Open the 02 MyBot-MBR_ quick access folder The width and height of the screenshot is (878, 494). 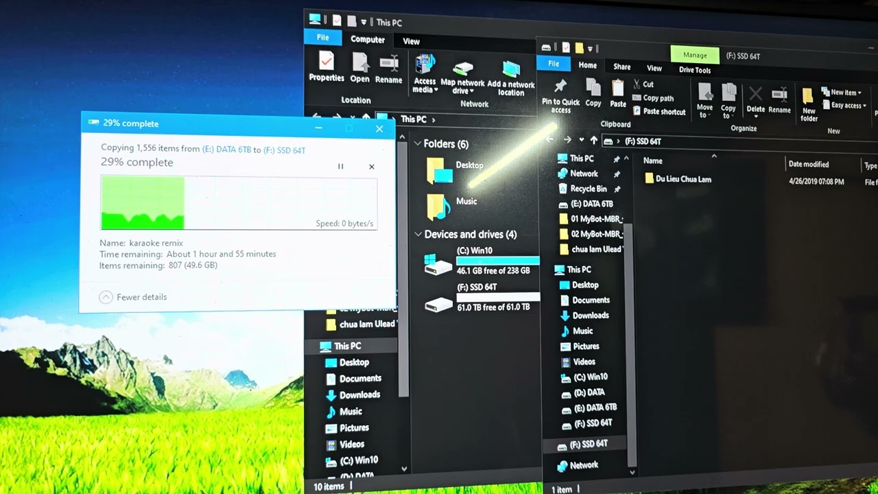(590, 234)
